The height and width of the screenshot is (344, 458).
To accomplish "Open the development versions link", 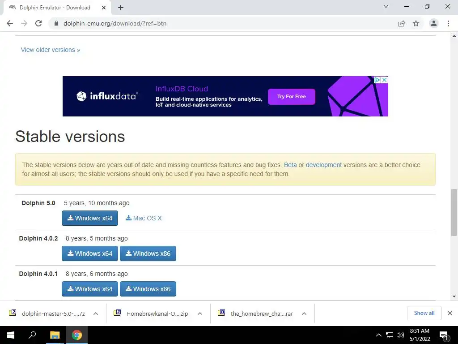I will (324, 165).
